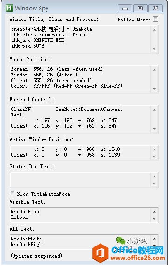This screenshot has width=168, height=266.
Task: Click Status Bar Text up arrow
Action: (x=154, y=177)
